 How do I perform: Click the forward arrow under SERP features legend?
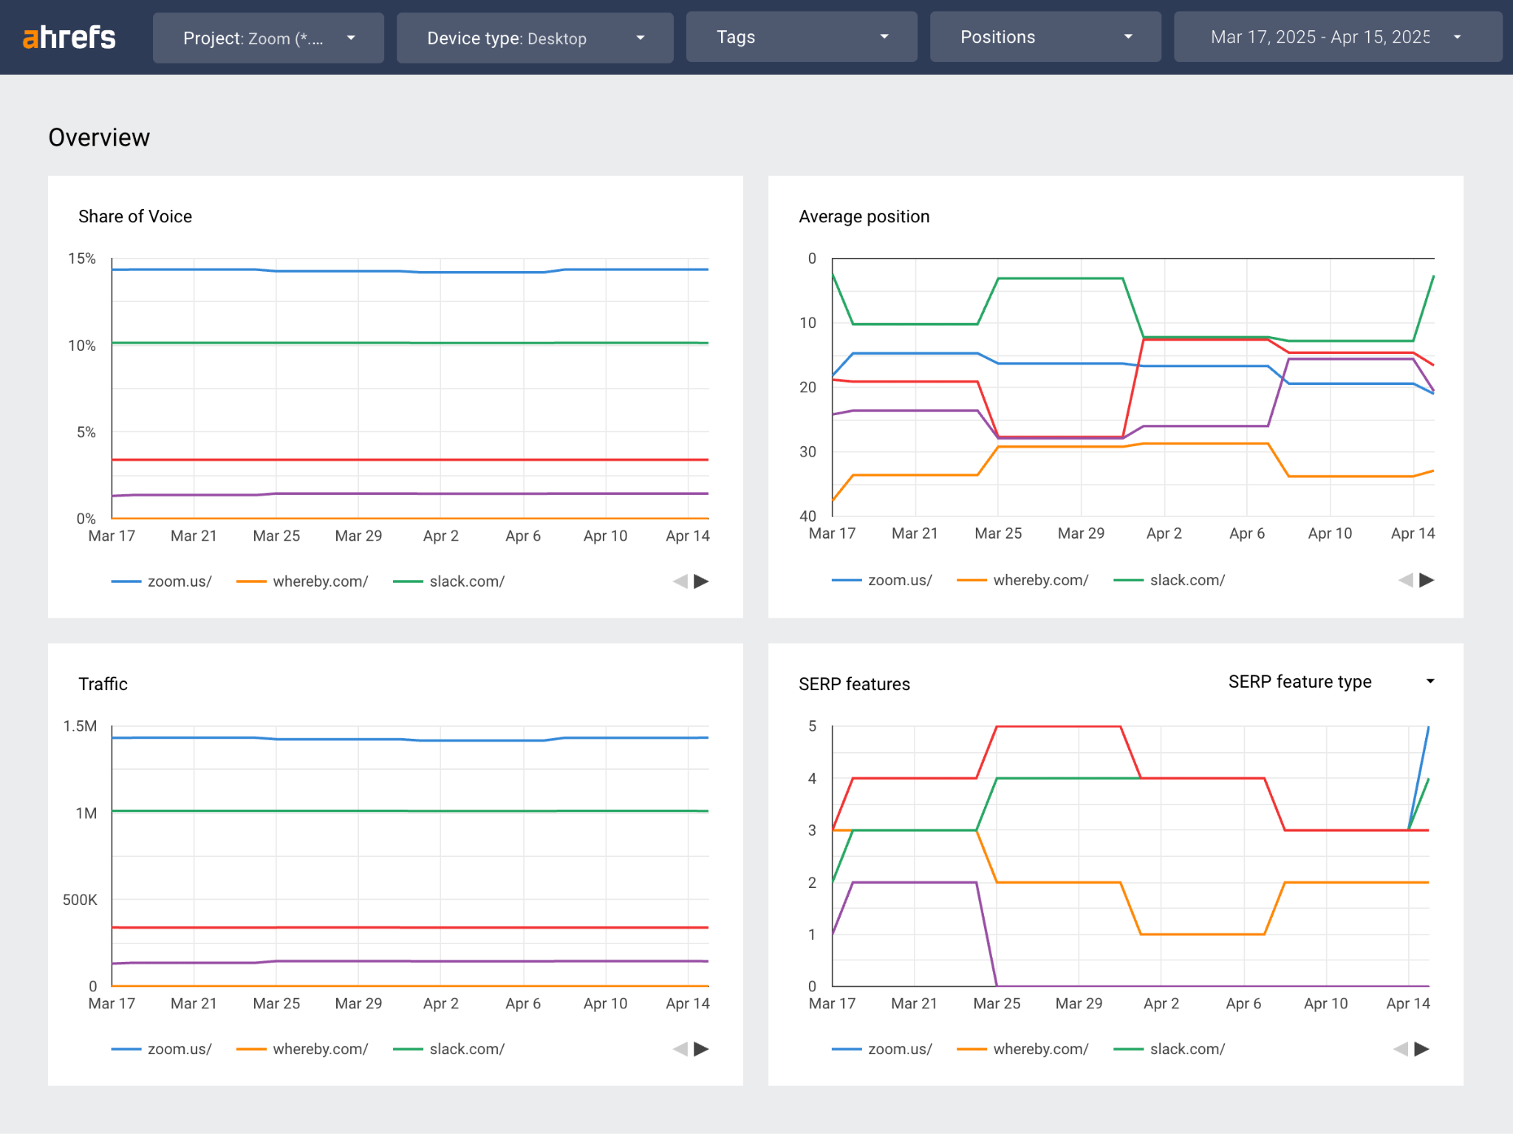(1423, 1048)
